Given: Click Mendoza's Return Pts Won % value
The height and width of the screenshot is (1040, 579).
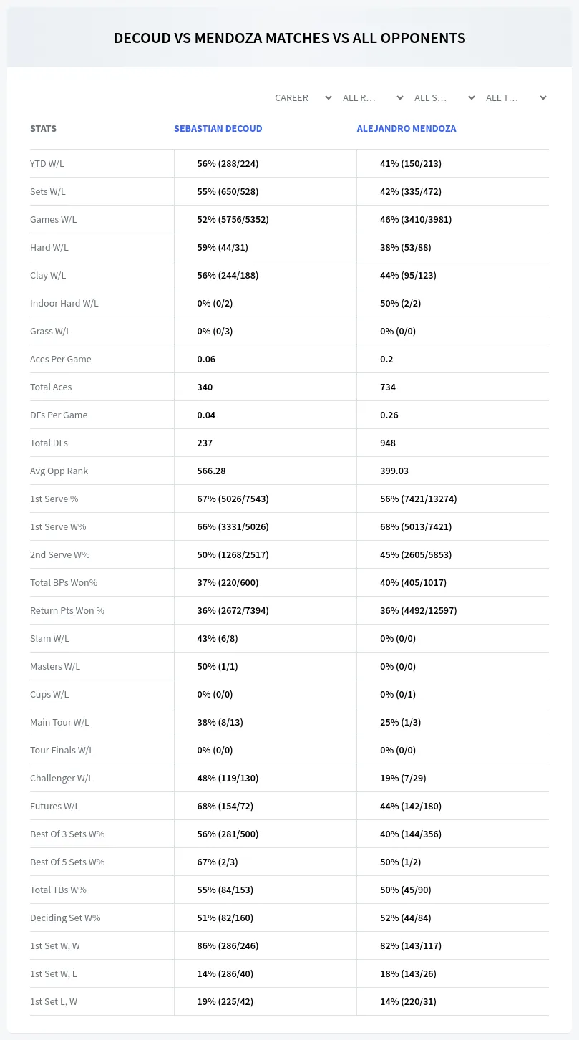Looking at the screenshot, I should (418, 610).
